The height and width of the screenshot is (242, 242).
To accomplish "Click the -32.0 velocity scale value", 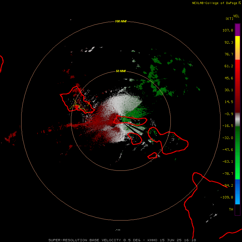I will point(228,138).
